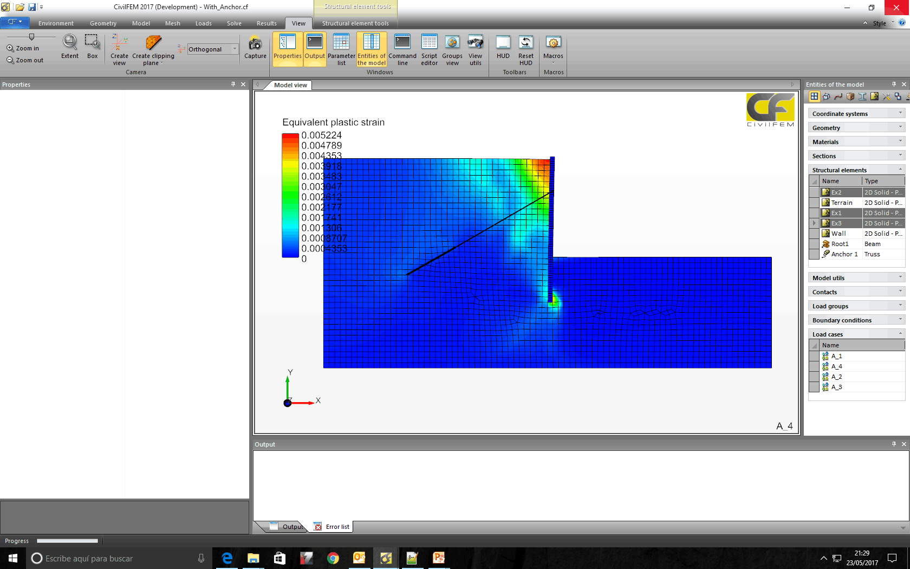
Task: Select the Box zoom tool
Action: [x=93, y=46]
